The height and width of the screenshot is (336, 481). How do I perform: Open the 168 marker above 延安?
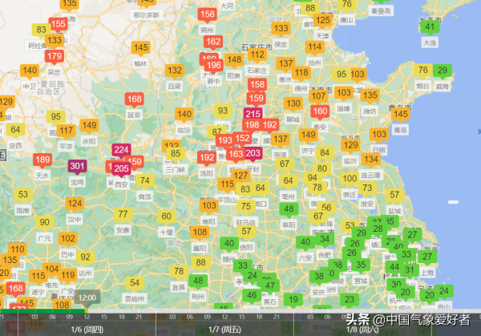point(135,99)
